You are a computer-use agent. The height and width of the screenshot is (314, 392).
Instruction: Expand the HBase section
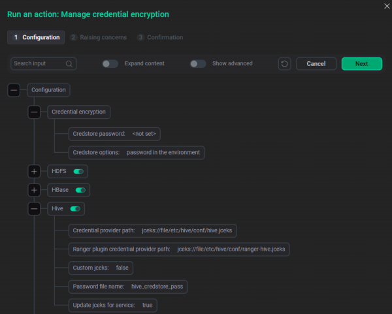click(x=34, y=190)
